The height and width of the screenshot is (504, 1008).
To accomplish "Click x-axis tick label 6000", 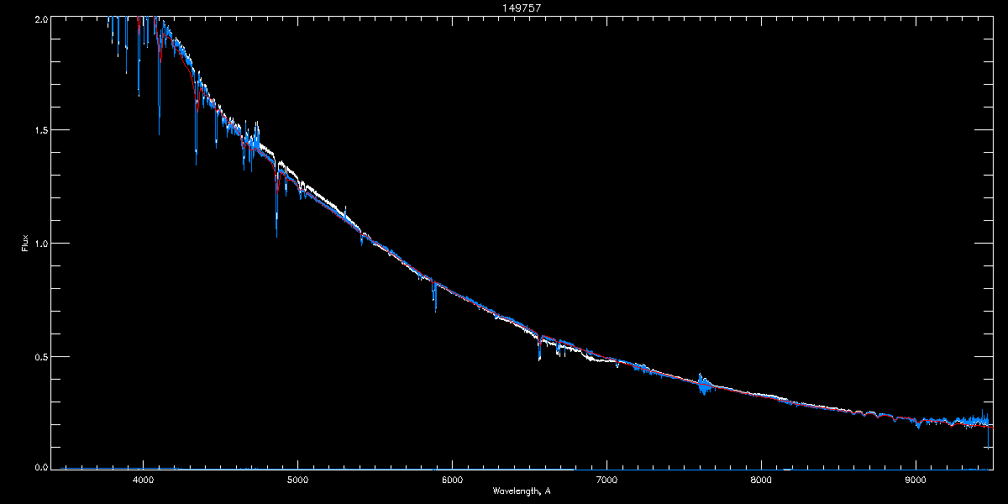I will (x=452, y=480).
